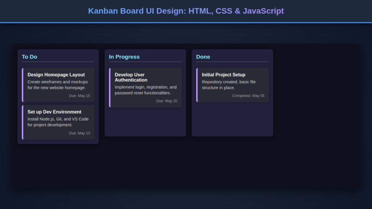Viewport: 372px width, 209px height.
Task: Select the Done column header
Action: (203, 57)
